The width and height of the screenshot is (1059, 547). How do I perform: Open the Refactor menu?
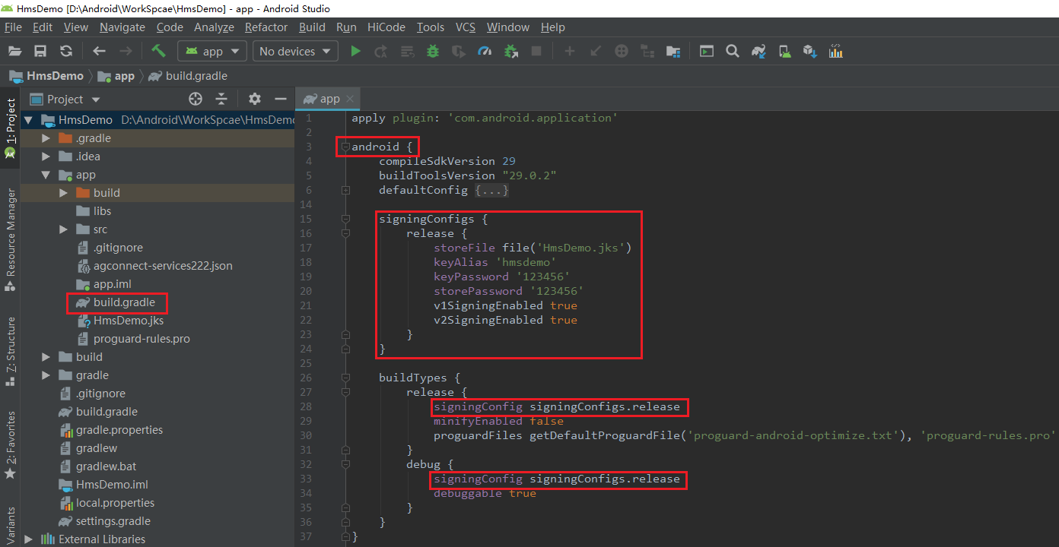point(266,27)
